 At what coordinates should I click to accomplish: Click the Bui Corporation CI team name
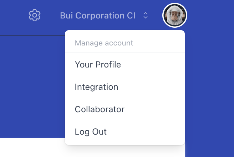(97, 16)
